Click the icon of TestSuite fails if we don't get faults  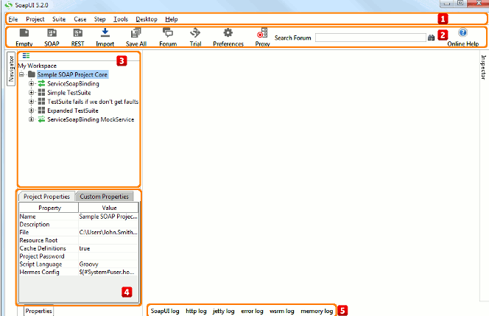click(x=41, y=102)
